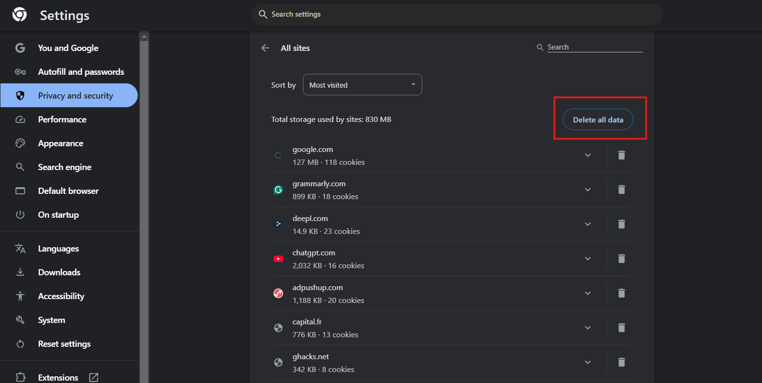The image size is (762, 383).
Task: Expand the chatgpt.com row chevron
Action: (588, 259)
